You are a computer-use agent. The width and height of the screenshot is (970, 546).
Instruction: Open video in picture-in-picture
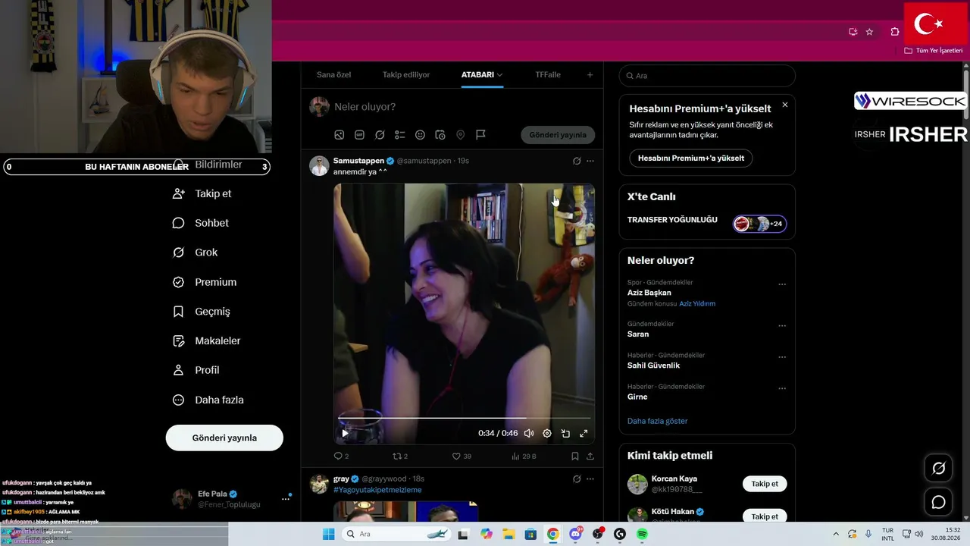(565, 434)
